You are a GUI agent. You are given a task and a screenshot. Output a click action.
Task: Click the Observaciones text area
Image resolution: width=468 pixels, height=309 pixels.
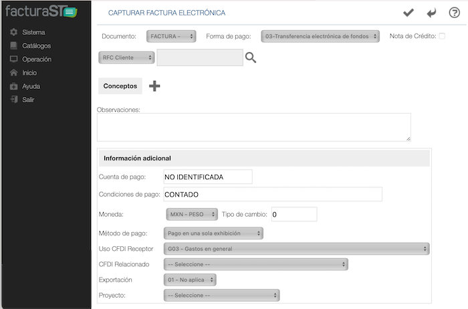click(x=253, y=127)
